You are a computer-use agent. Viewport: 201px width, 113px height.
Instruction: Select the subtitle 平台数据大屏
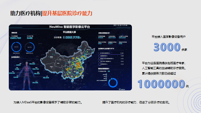click(69, 32)
